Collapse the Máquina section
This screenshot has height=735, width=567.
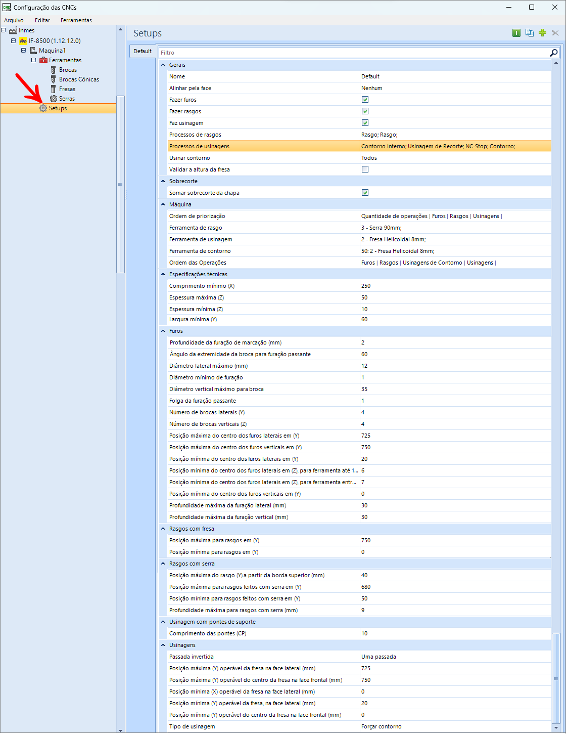pyautogui.click(x=163, y=204)
